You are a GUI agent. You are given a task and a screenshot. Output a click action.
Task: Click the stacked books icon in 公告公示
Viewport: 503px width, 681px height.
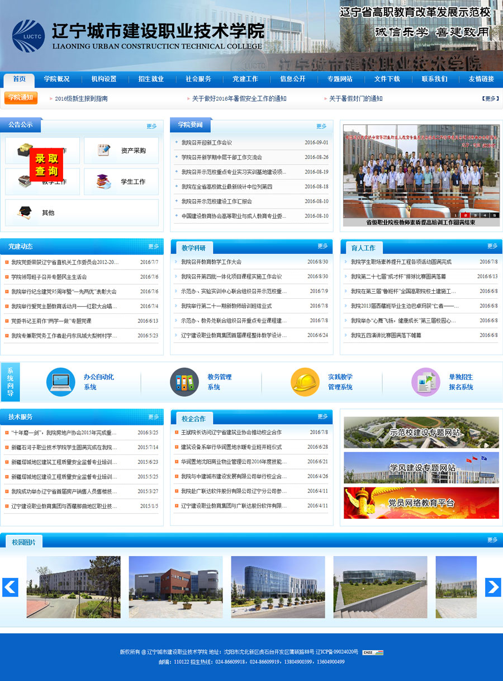click(x=25, y=181)
